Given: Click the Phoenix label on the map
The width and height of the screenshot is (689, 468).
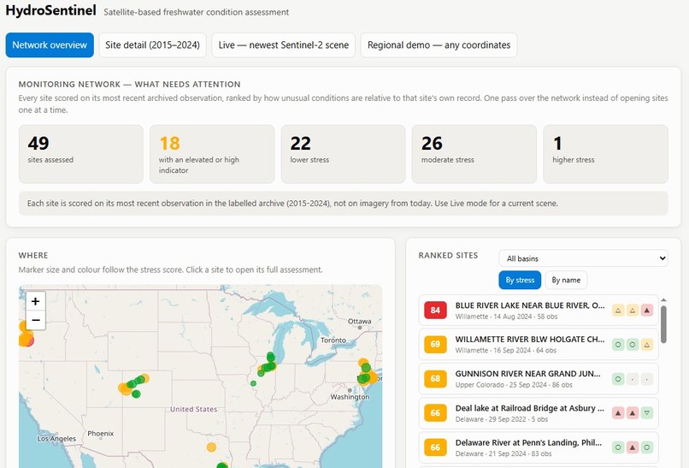Looking at the screenshot, I should point(101,434).
